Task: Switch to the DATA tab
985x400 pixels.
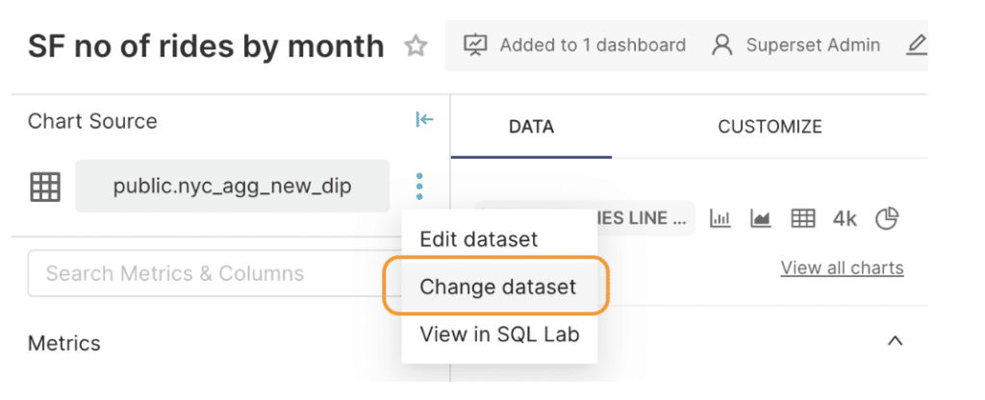Action: click(531, 127)
